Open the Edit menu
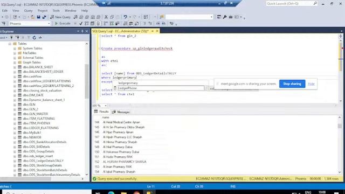345x194 pixels. click(x=5, y=11)
